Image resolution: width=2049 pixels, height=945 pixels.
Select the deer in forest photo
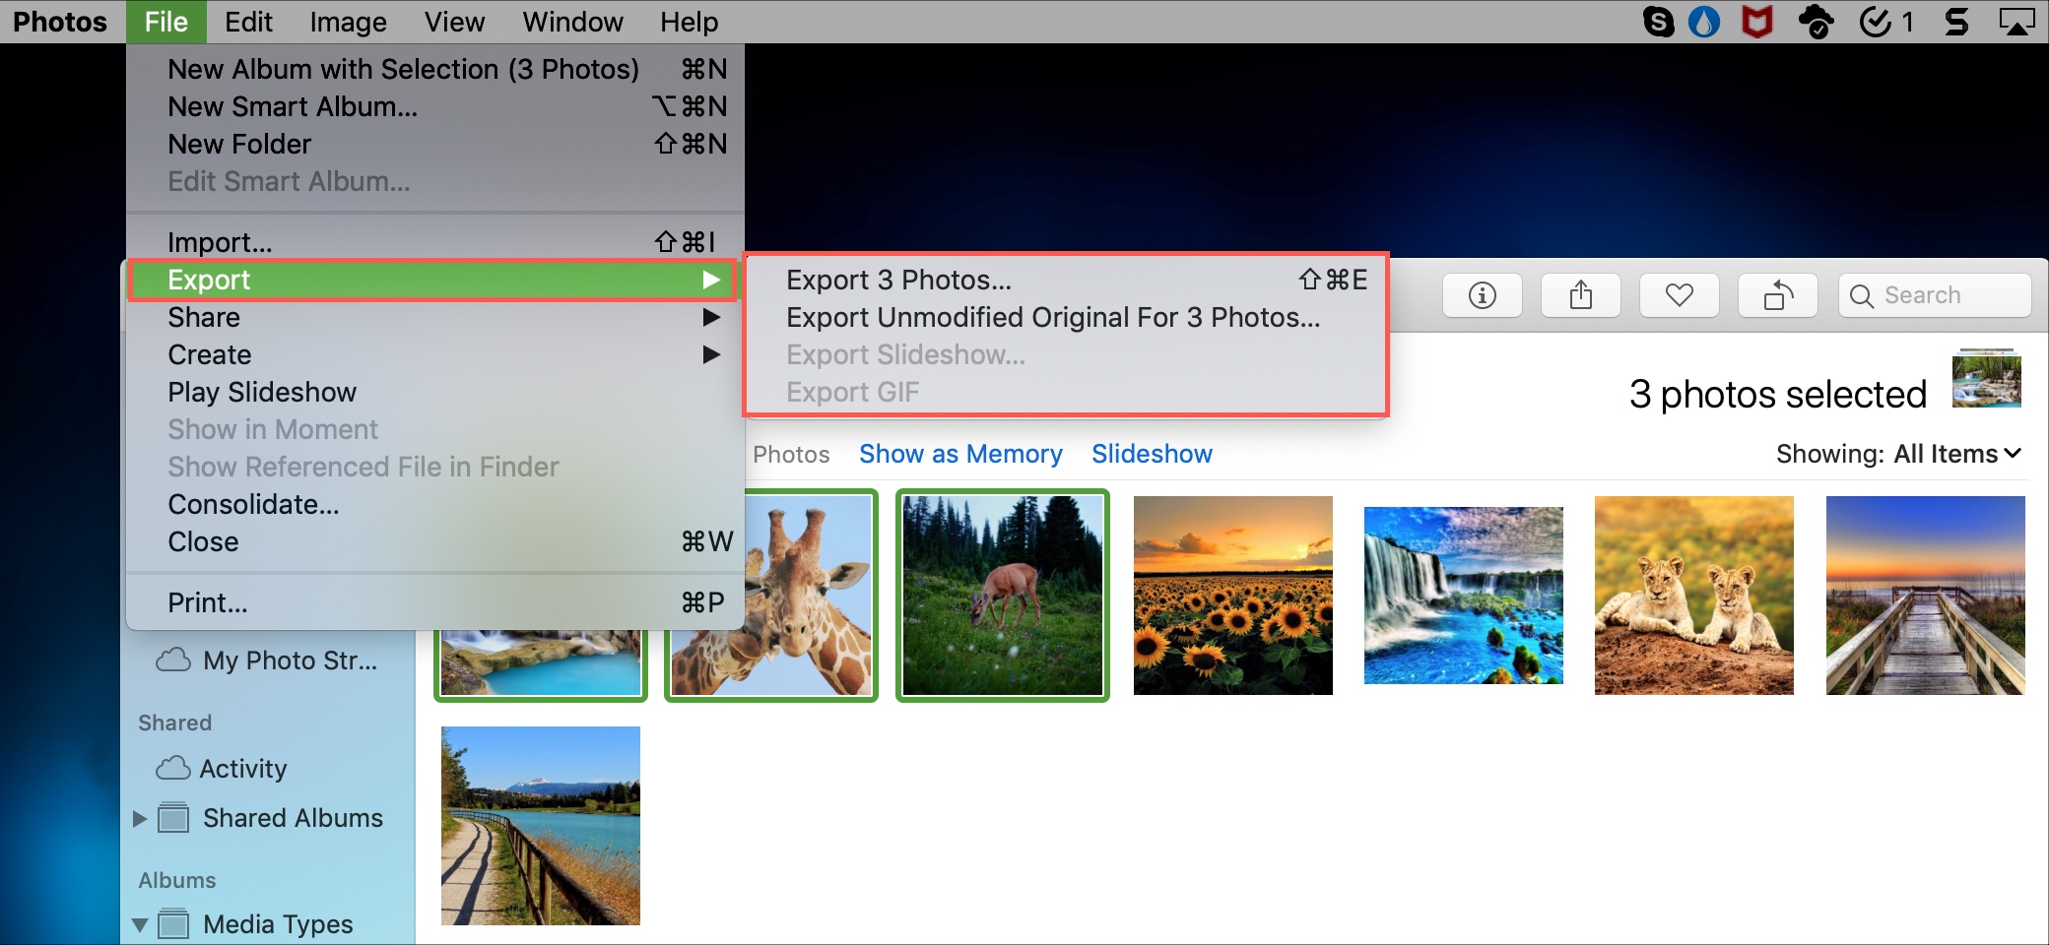1003,596
